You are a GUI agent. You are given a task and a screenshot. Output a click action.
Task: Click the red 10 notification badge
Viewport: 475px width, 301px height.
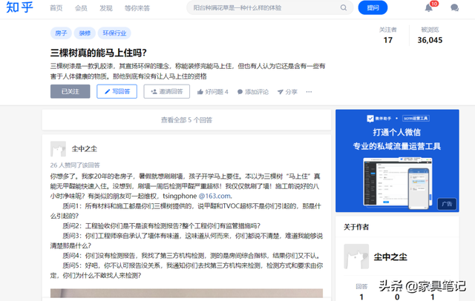pos(434,4)
